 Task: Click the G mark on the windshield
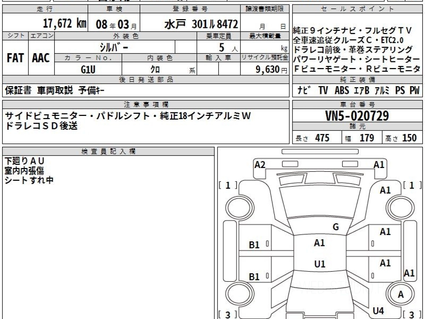(335, 227)
